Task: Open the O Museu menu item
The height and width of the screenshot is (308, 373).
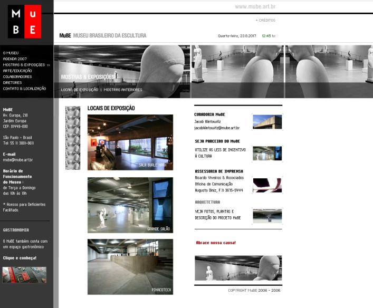Action: coord(11,53)
